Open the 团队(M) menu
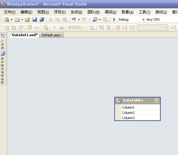Image resolution: width=178 pixels, height=155 pixels. [x=93, y=12]
